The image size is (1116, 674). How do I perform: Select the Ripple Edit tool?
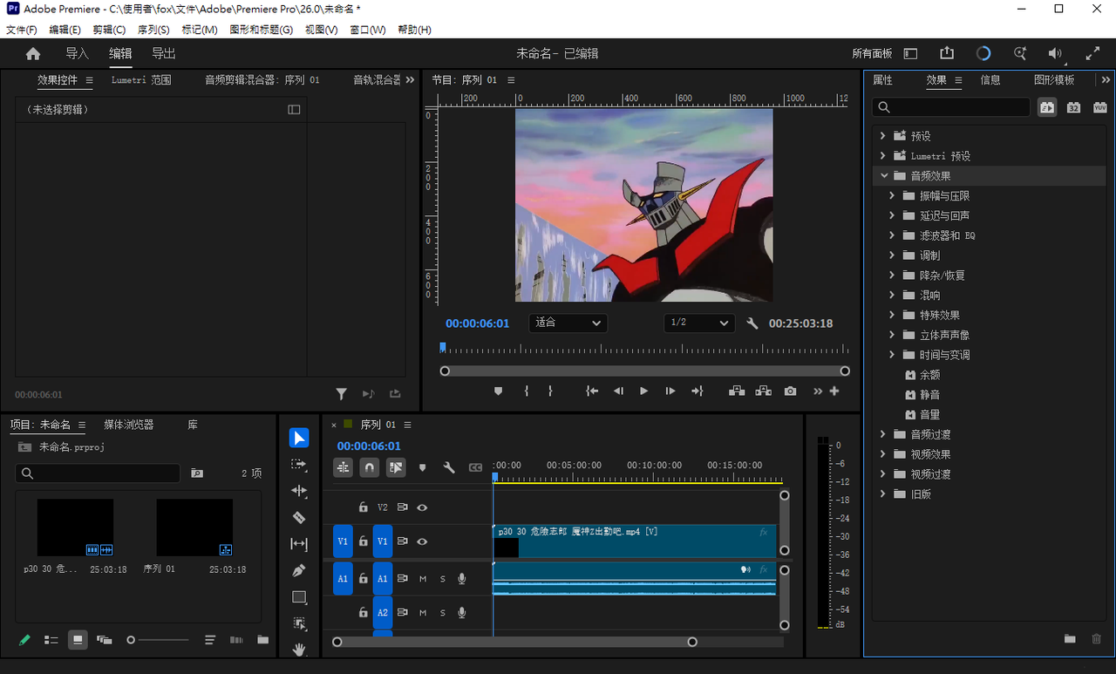point(299,491)
